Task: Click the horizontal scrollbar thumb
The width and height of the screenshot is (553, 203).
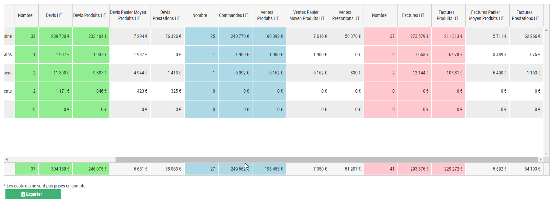Action: (x=326, y=159)
